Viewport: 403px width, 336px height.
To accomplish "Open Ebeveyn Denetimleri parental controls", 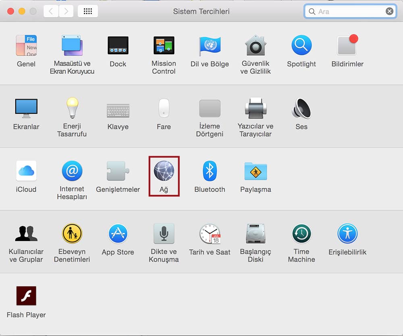I will pyautogui.click(x=72, y=234).
